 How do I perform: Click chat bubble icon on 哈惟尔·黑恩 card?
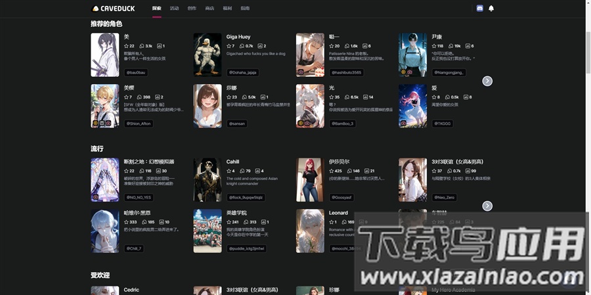click(x=144, y=222)
